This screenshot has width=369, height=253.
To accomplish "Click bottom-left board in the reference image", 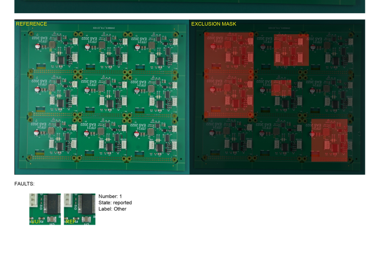I will 53,138.
